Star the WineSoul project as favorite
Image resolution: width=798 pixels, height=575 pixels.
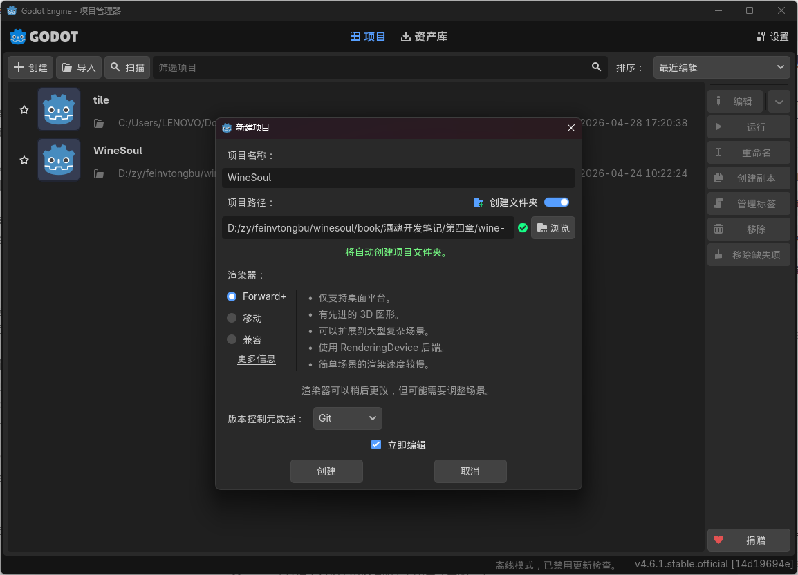24,160
